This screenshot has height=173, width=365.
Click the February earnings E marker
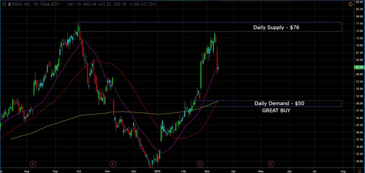click(200, 164)
